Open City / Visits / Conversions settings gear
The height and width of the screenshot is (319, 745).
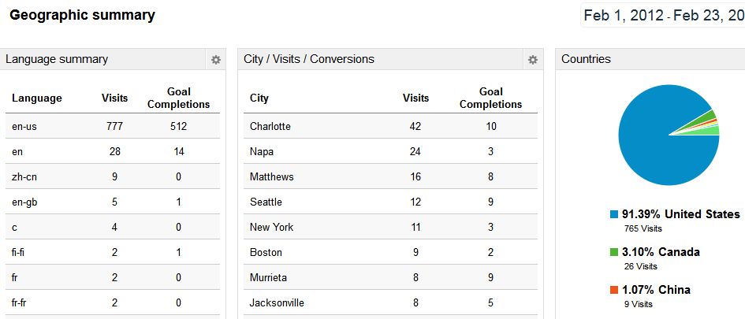533,60
